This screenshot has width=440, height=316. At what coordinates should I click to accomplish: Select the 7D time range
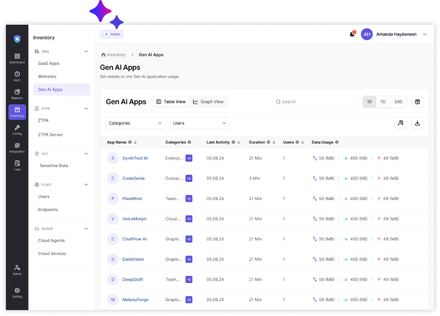point(383,102)
